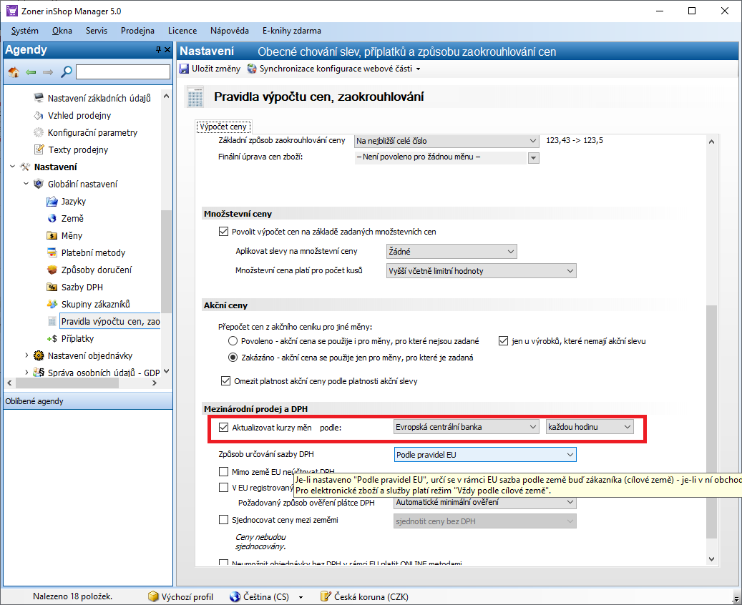This screenshot has height=605, width=742.
Task: Click the green back arrow icon
Action: [31, 72]
